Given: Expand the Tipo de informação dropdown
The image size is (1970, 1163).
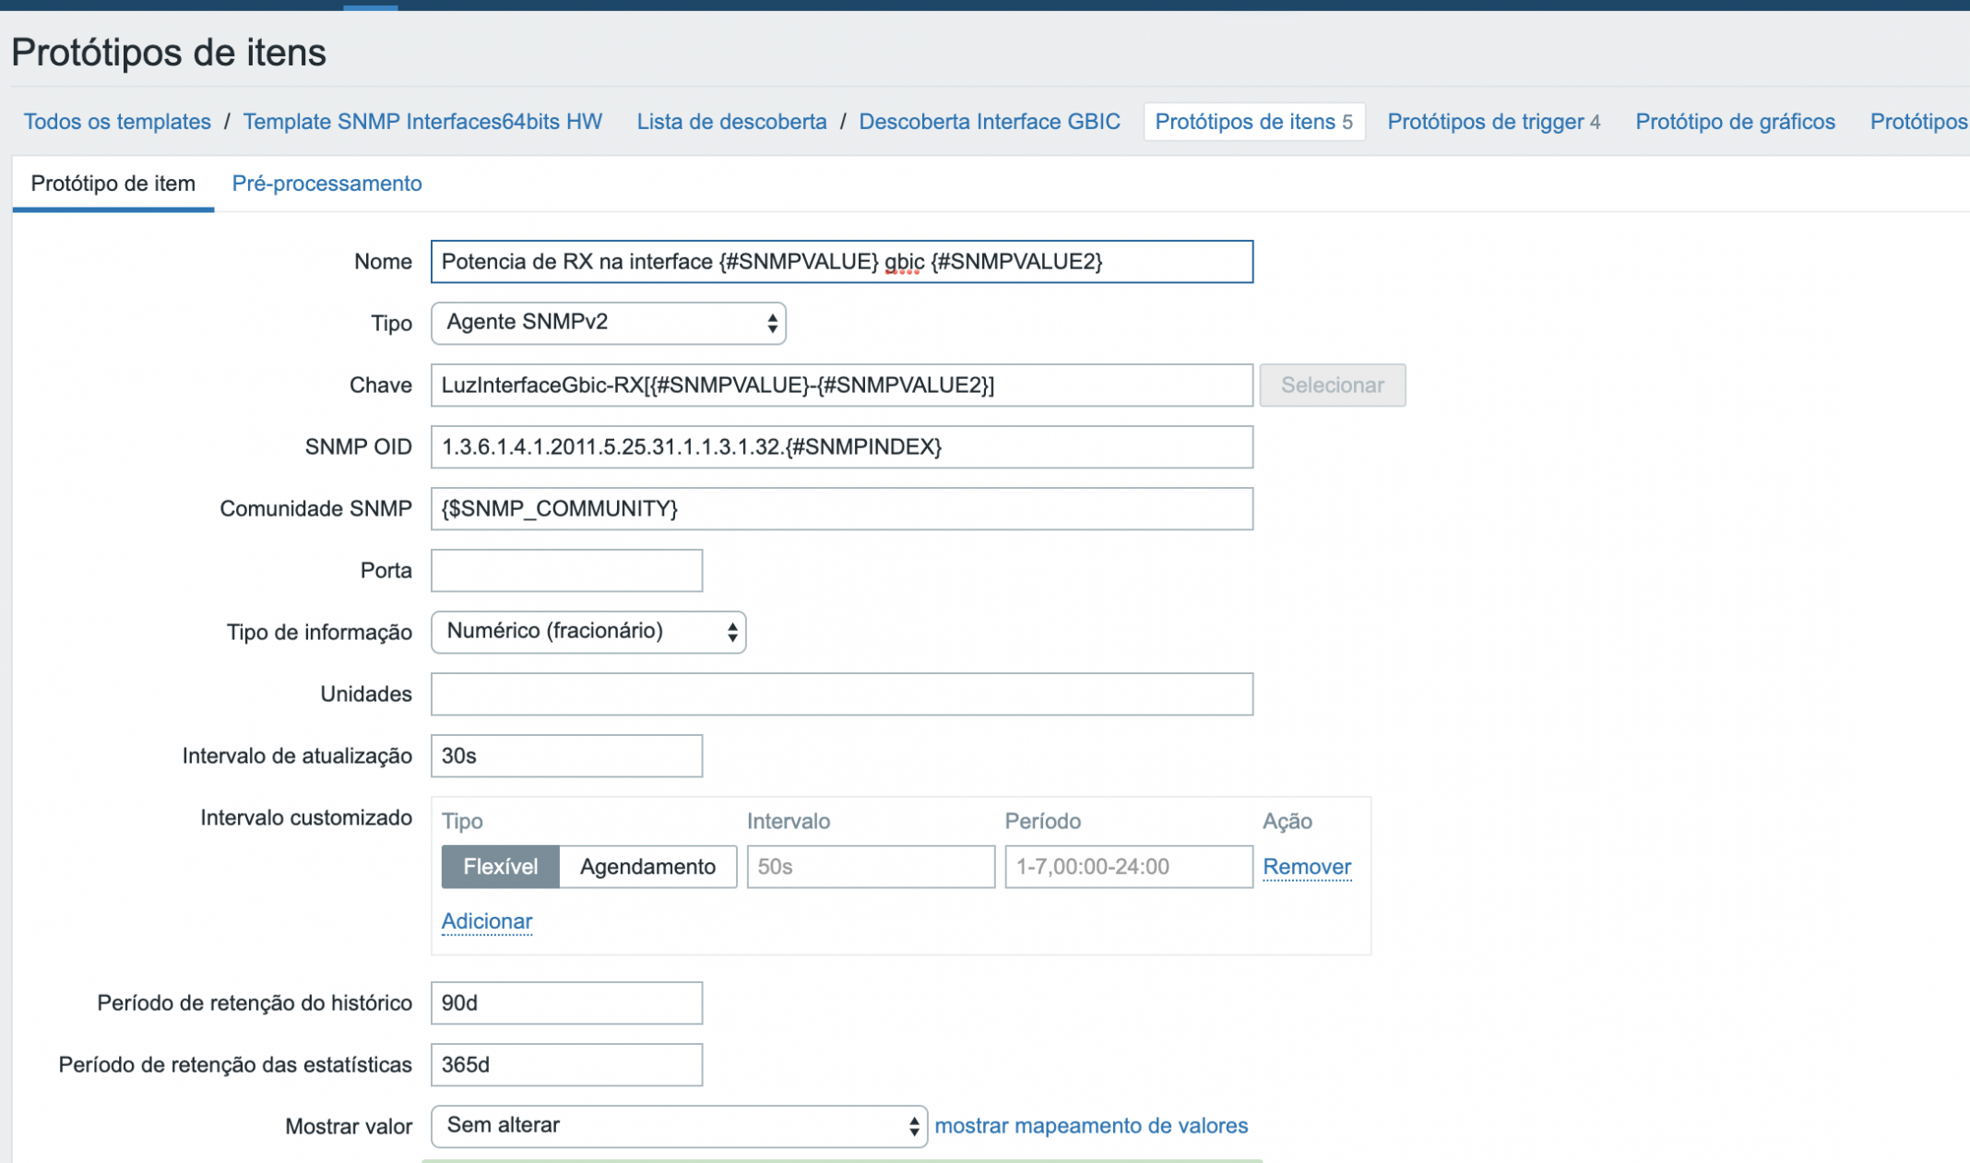Looking at the screenshot, I should (x=587, y=632).
